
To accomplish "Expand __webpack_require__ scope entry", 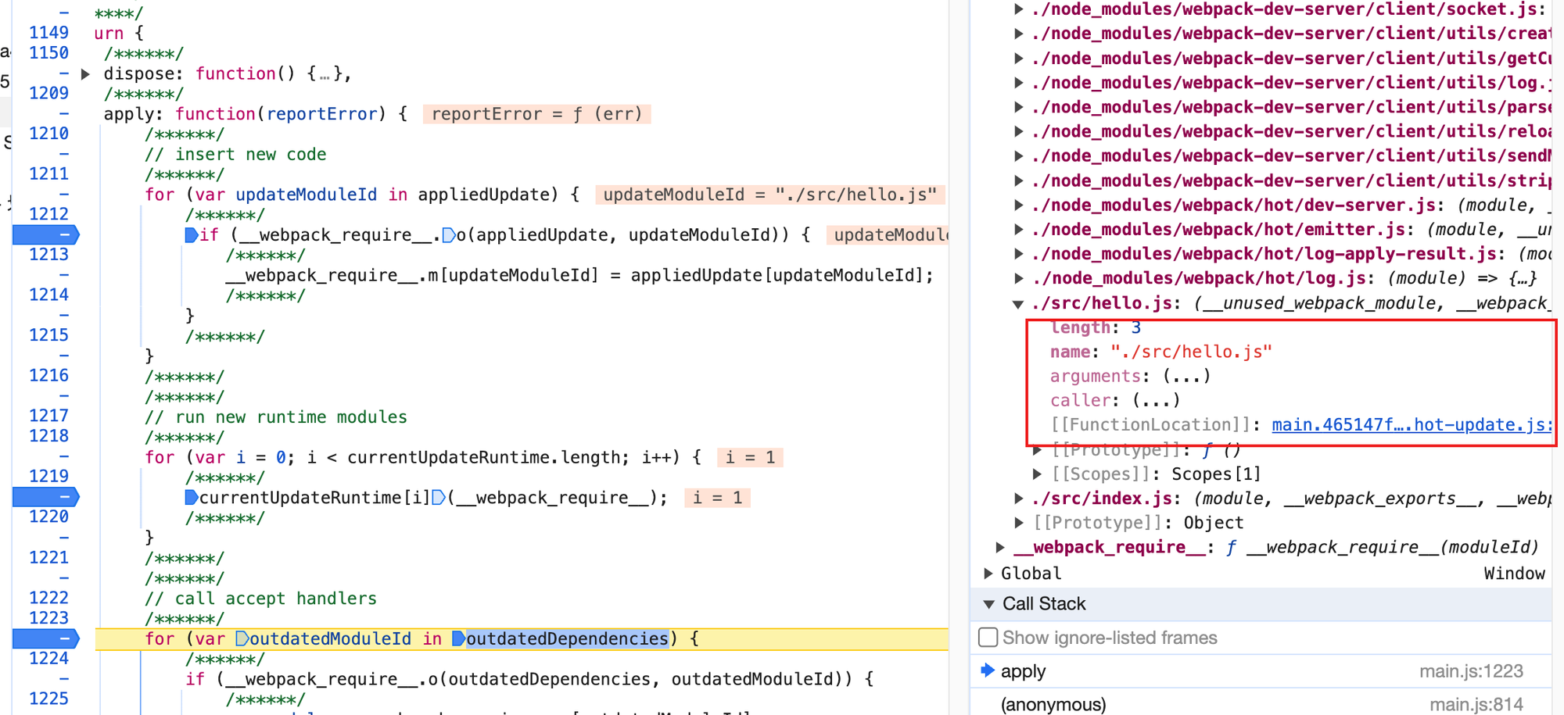I will pos(1000,547).
